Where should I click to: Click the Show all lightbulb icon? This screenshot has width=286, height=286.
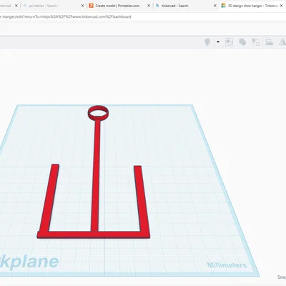pos(207,42)
